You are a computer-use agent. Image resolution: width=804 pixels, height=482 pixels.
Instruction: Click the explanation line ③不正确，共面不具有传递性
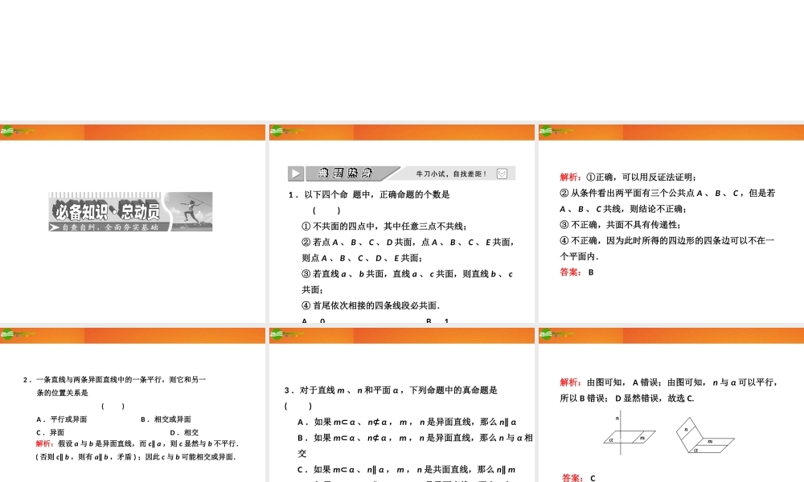pos(621,224)
